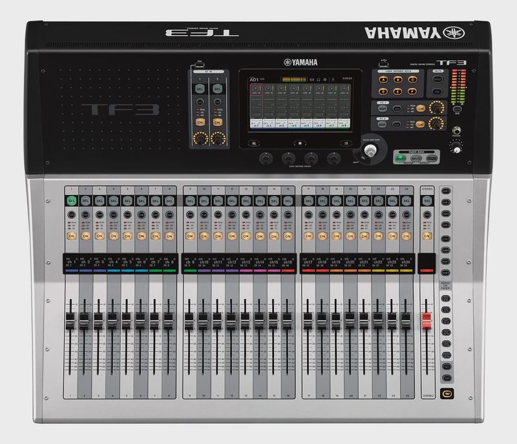
Task: Select ST IN 1 with its SEL key
Action: click(200, 89)
